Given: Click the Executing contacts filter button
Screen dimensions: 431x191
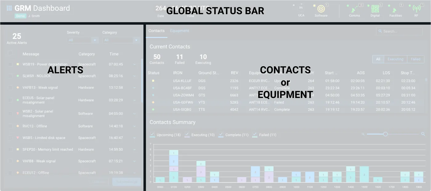Looking at the screenshot, I should tap(395, 59).
